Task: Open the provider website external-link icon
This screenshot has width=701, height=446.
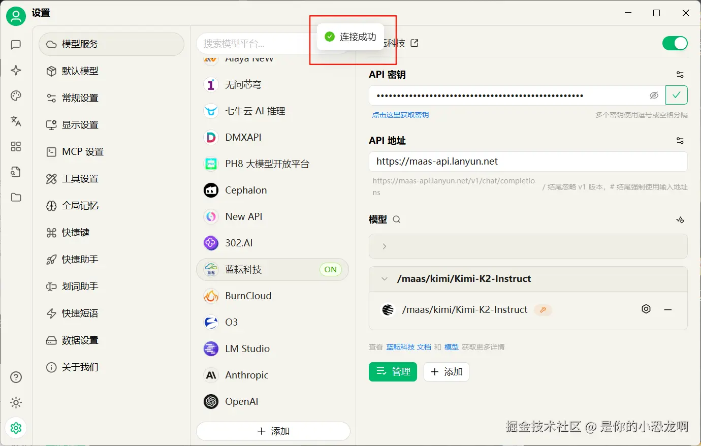Action: click(x=415, y=43)
